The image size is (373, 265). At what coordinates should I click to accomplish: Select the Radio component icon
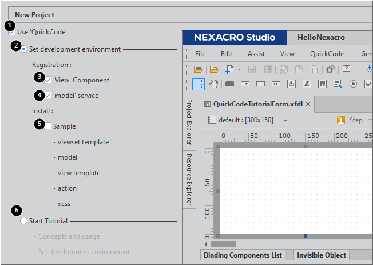[x=353, y=84]
